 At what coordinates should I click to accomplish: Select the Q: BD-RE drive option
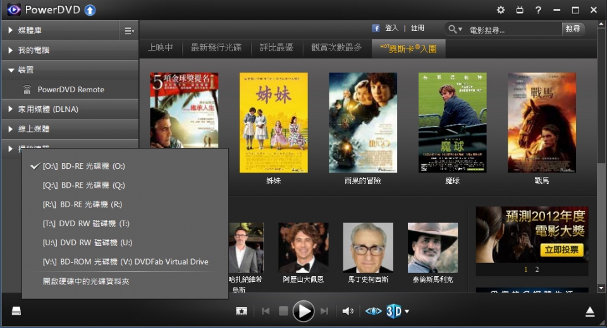click(83, 185)
